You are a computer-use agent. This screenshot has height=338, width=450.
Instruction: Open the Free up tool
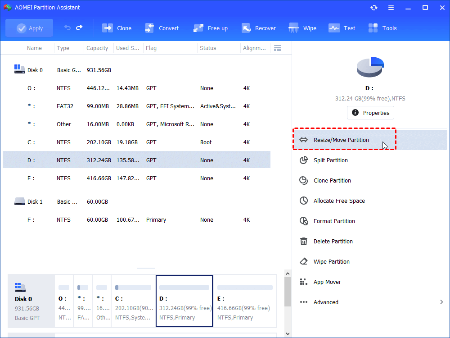tap(210, 28)
